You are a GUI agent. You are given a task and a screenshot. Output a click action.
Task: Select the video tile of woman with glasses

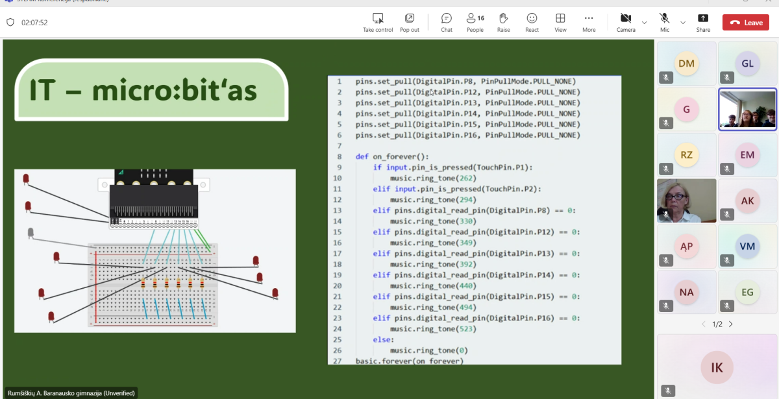(687, 200)
